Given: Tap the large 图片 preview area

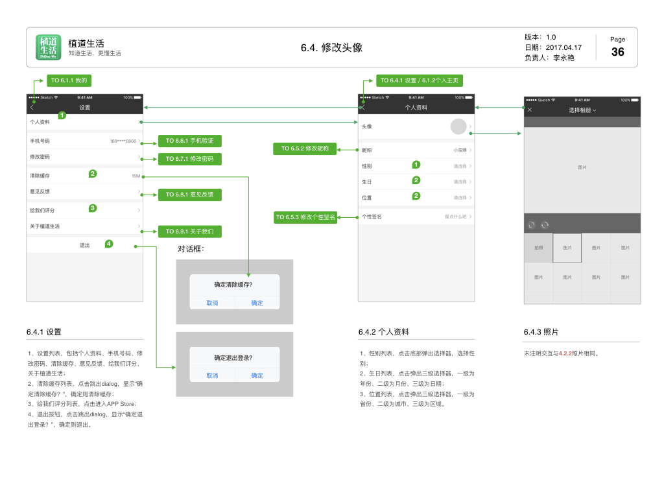Looking at the screenshot, I should pyautogui.click(x=582, y=171).
